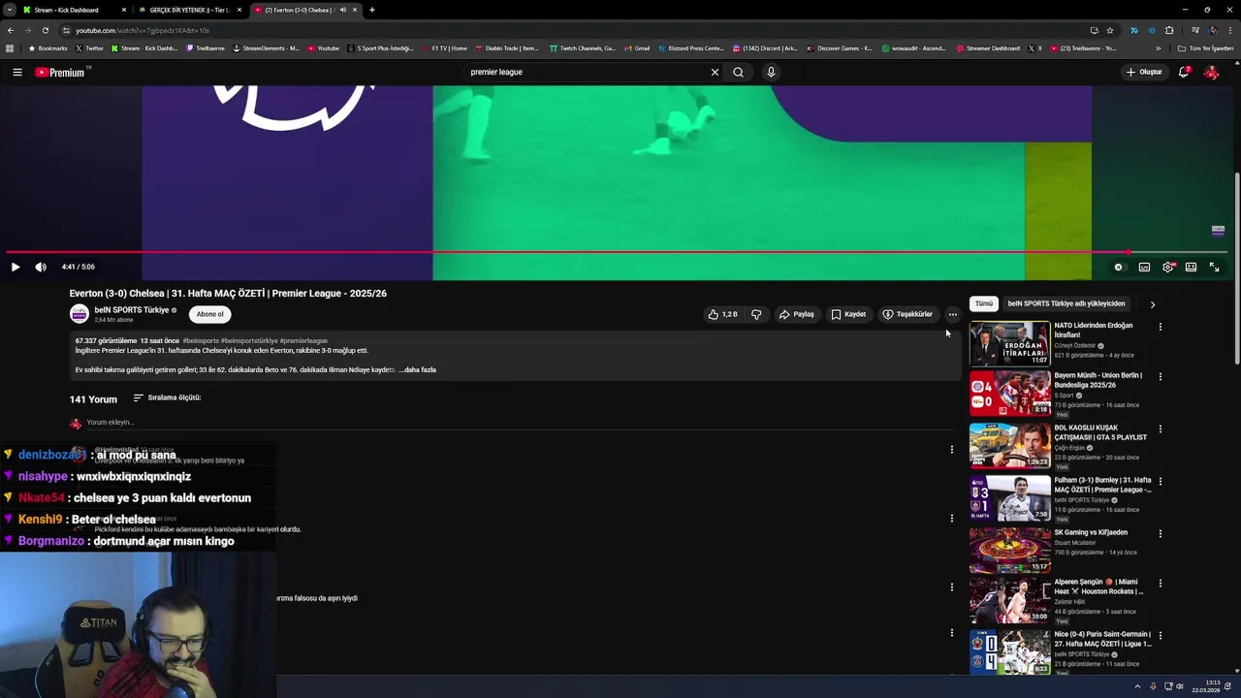The width and height of the screenshot is (1241, 698).
Task: Open Fulham (3-1) Burnley video title
Action: pyautogui.click(x=1102, y=485)
